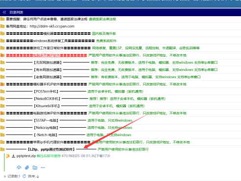
Task: Open the 重要提醒：请任何用户点进来看看 folder name
Action: pyautogui.click(x=47, y=19)
